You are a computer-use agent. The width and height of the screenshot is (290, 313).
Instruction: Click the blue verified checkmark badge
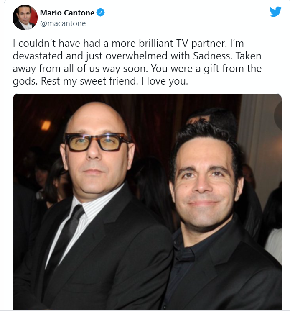click(100, 13)
